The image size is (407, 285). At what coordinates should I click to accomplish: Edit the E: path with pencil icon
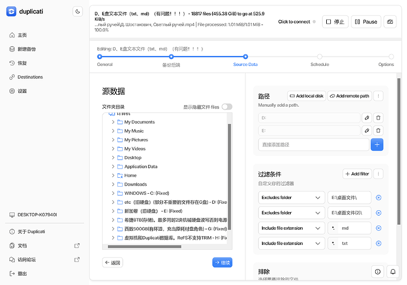click(x=367, y=131)
